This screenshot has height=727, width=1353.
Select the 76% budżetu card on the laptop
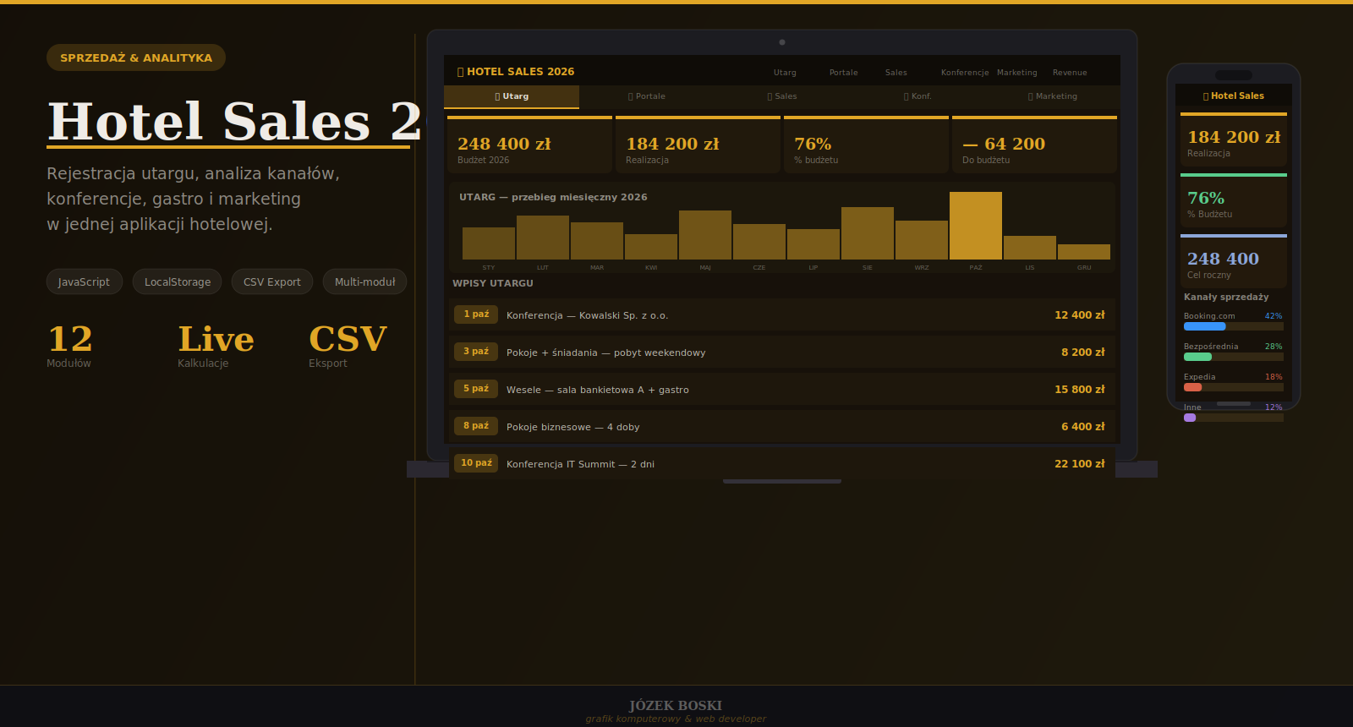(866, 145)
